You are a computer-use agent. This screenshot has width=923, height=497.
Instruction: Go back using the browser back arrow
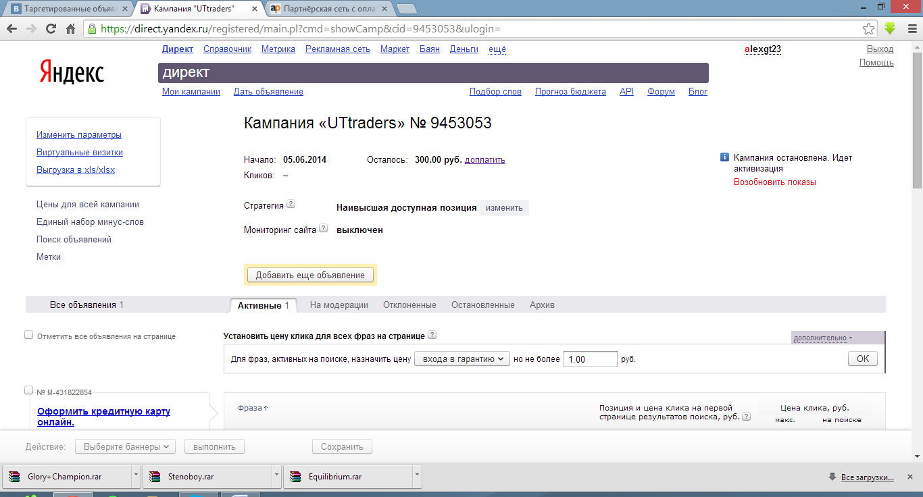[11, 29]
